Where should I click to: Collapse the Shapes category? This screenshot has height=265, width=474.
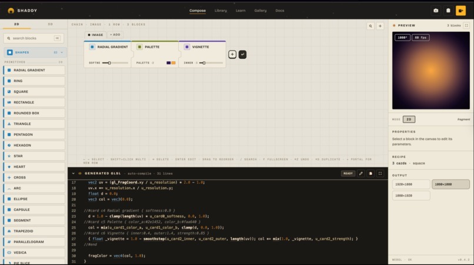click(62, 52)
